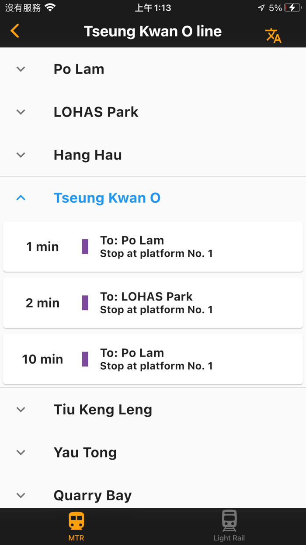306x545 pixels.
Task: Tap the purple platform marker beside 1 min train
Action: (x=85, y=246)
